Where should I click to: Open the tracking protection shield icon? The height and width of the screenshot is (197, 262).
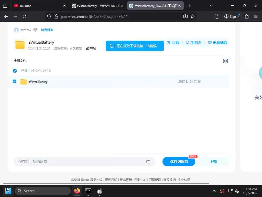coord(49,16)
